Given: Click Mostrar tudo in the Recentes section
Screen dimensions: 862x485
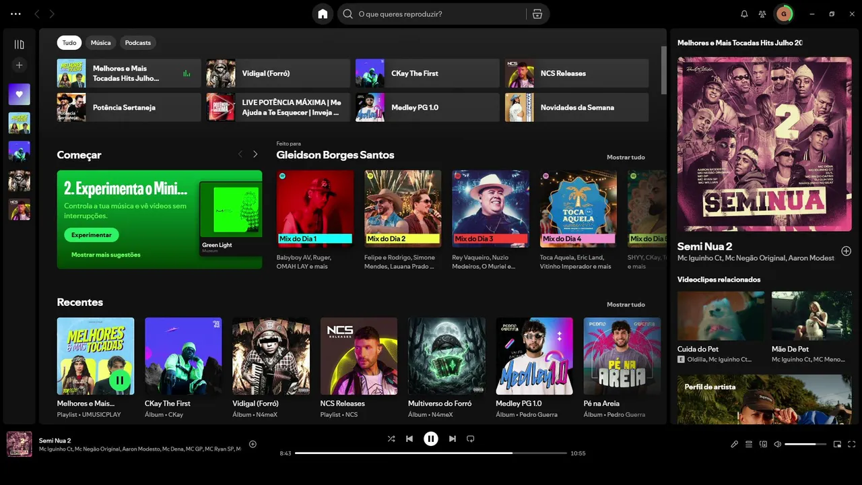Looking at the screenshot, I should coord(626,304).
